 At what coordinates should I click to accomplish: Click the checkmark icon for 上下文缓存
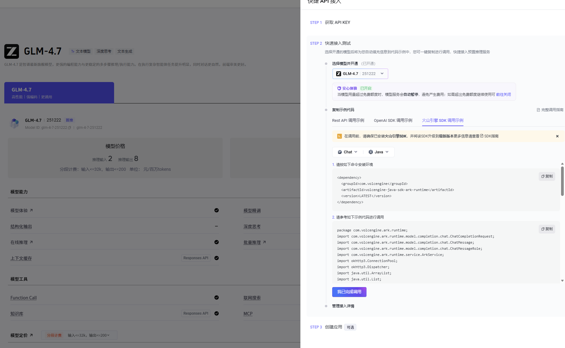pos(217,258)
